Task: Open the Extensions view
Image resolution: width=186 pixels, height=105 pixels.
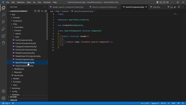Action: (3, 36)
